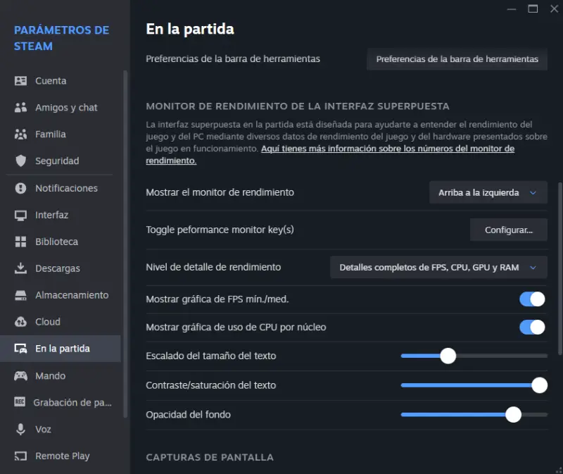Screen dimensions: 563x474
Task: Expand Nivel de detalle de rendimiento dropdown
Action: (x=438, y=268)
